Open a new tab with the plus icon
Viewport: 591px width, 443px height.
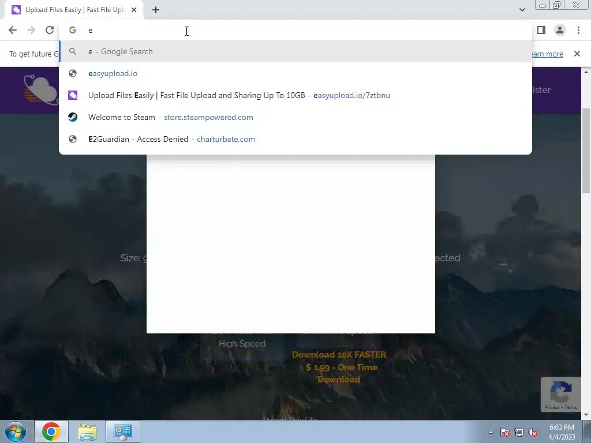point(156,10)
